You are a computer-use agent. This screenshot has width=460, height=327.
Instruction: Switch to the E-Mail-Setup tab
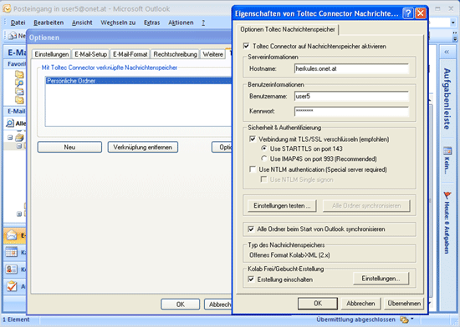coord(90,54)
